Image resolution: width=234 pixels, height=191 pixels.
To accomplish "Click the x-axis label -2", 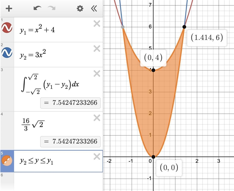I will coord(109,161).
